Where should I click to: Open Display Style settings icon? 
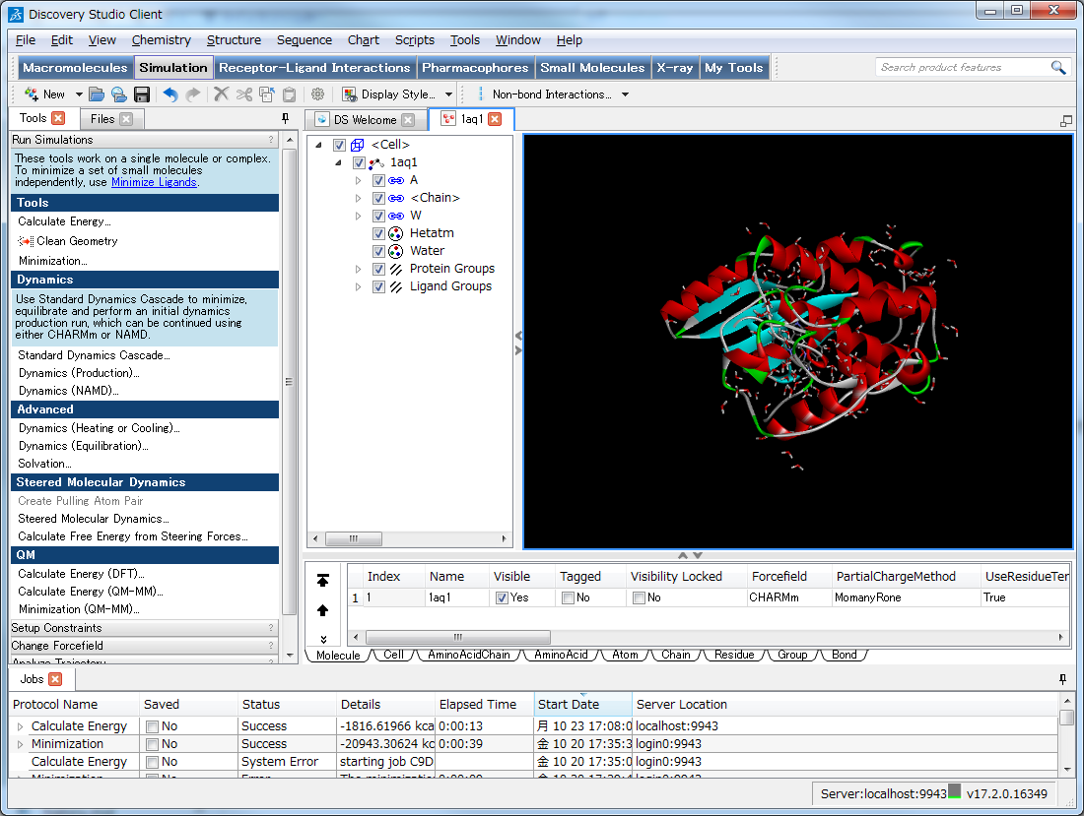(349, 94)
